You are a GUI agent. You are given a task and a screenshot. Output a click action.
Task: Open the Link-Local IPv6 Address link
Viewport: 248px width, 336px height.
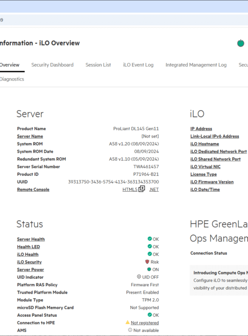[214, 136]
